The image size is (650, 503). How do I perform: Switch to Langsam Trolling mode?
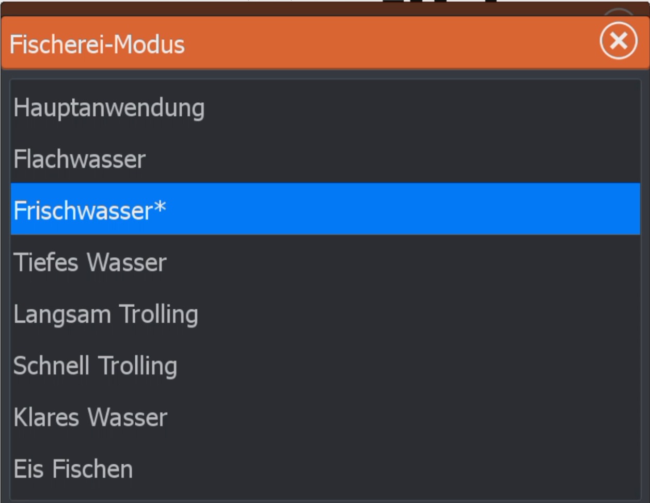click(106, 314)
